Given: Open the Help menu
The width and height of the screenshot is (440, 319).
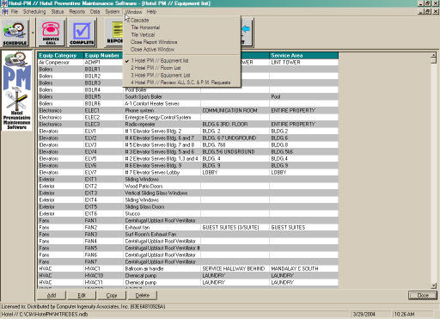Looking at the screenshot, I should pos(151,12).
